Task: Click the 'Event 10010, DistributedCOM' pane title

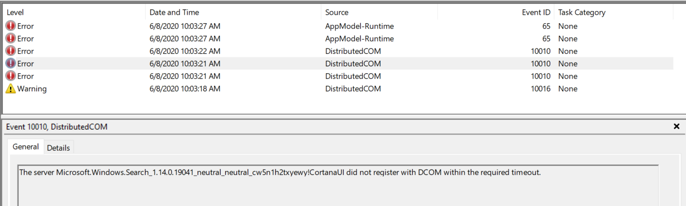Action: 57,127
